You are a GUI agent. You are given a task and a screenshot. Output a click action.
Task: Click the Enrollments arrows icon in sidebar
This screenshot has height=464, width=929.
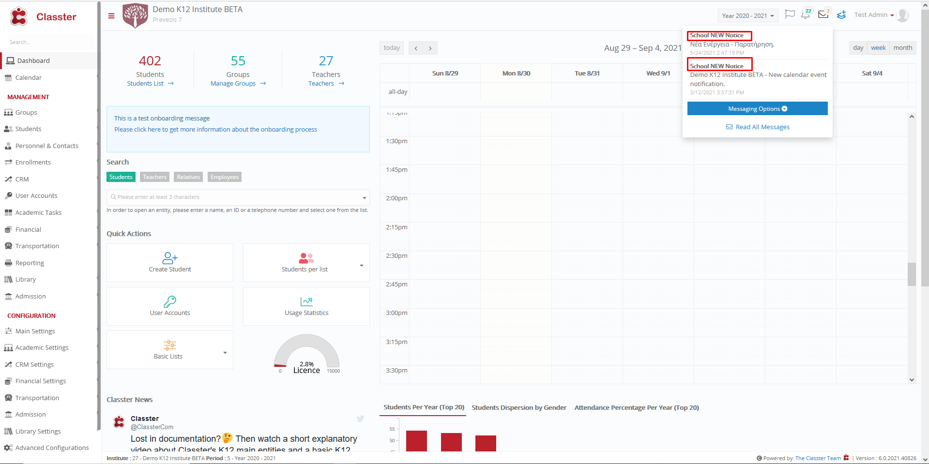tap(8, 162)
